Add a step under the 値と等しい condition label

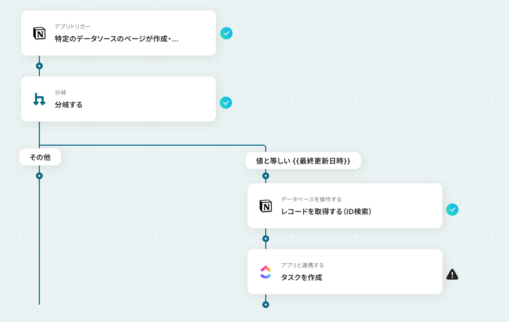pyautogui.click(x=266, y=176)
